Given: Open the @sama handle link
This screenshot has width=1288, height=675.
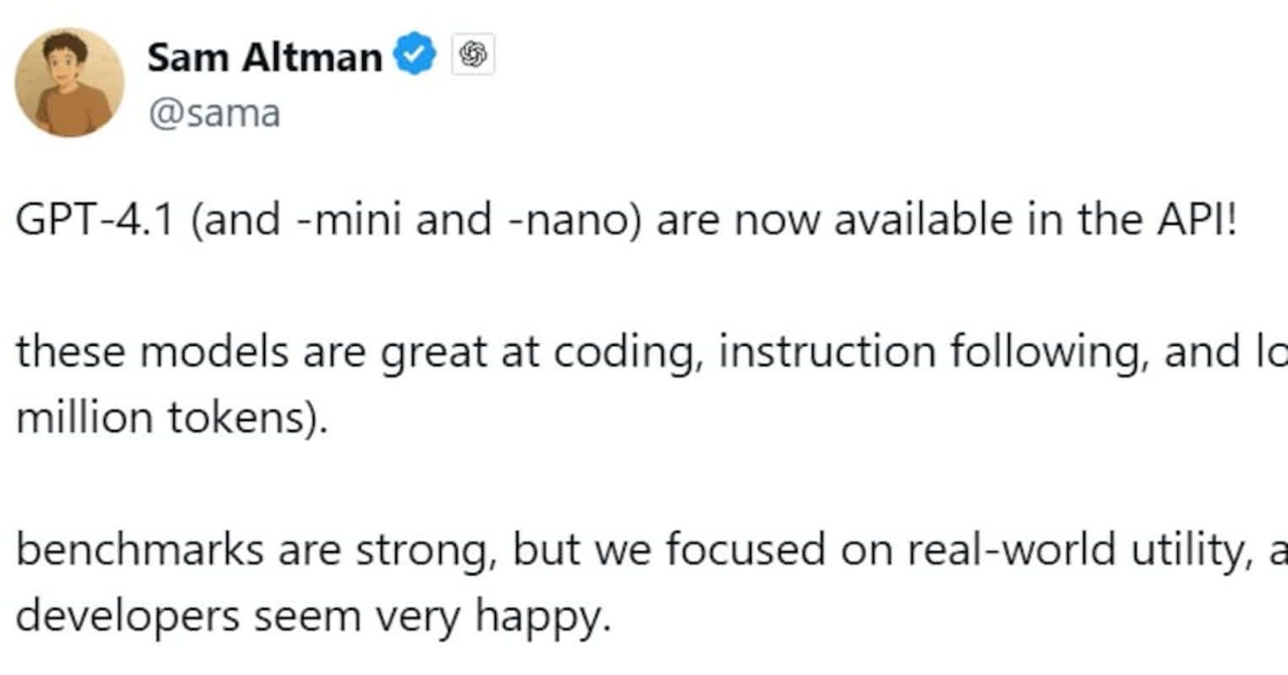Looking at the screenshot, I should point(214,114).
